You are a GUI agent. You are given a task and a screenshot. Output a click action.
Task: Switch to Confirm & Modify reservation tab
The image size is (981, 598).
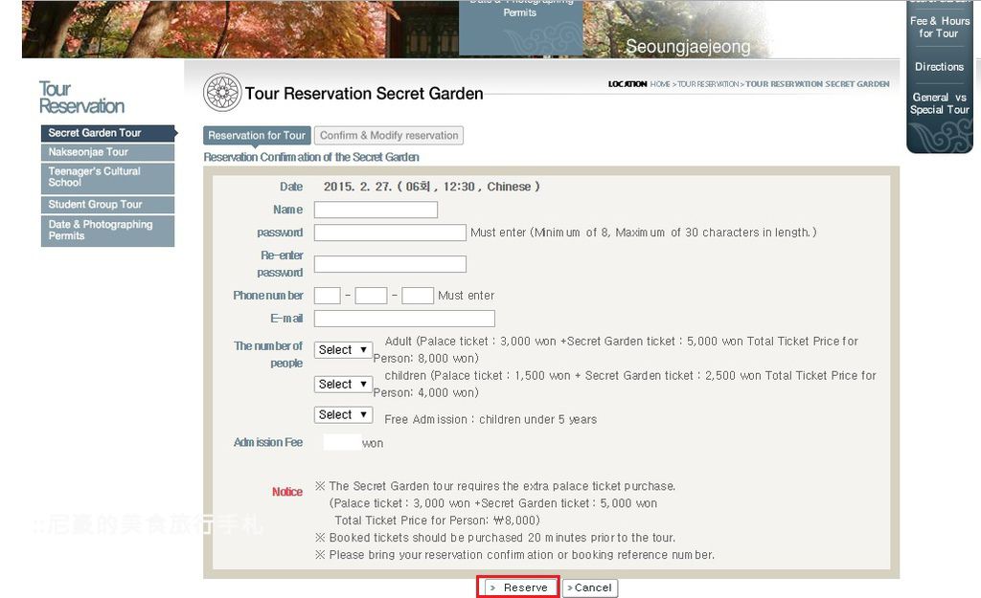point(389,136)
